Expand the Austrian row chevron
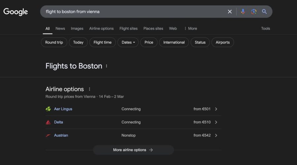This screenshot has height=165, width=297. tap(216, 135)
